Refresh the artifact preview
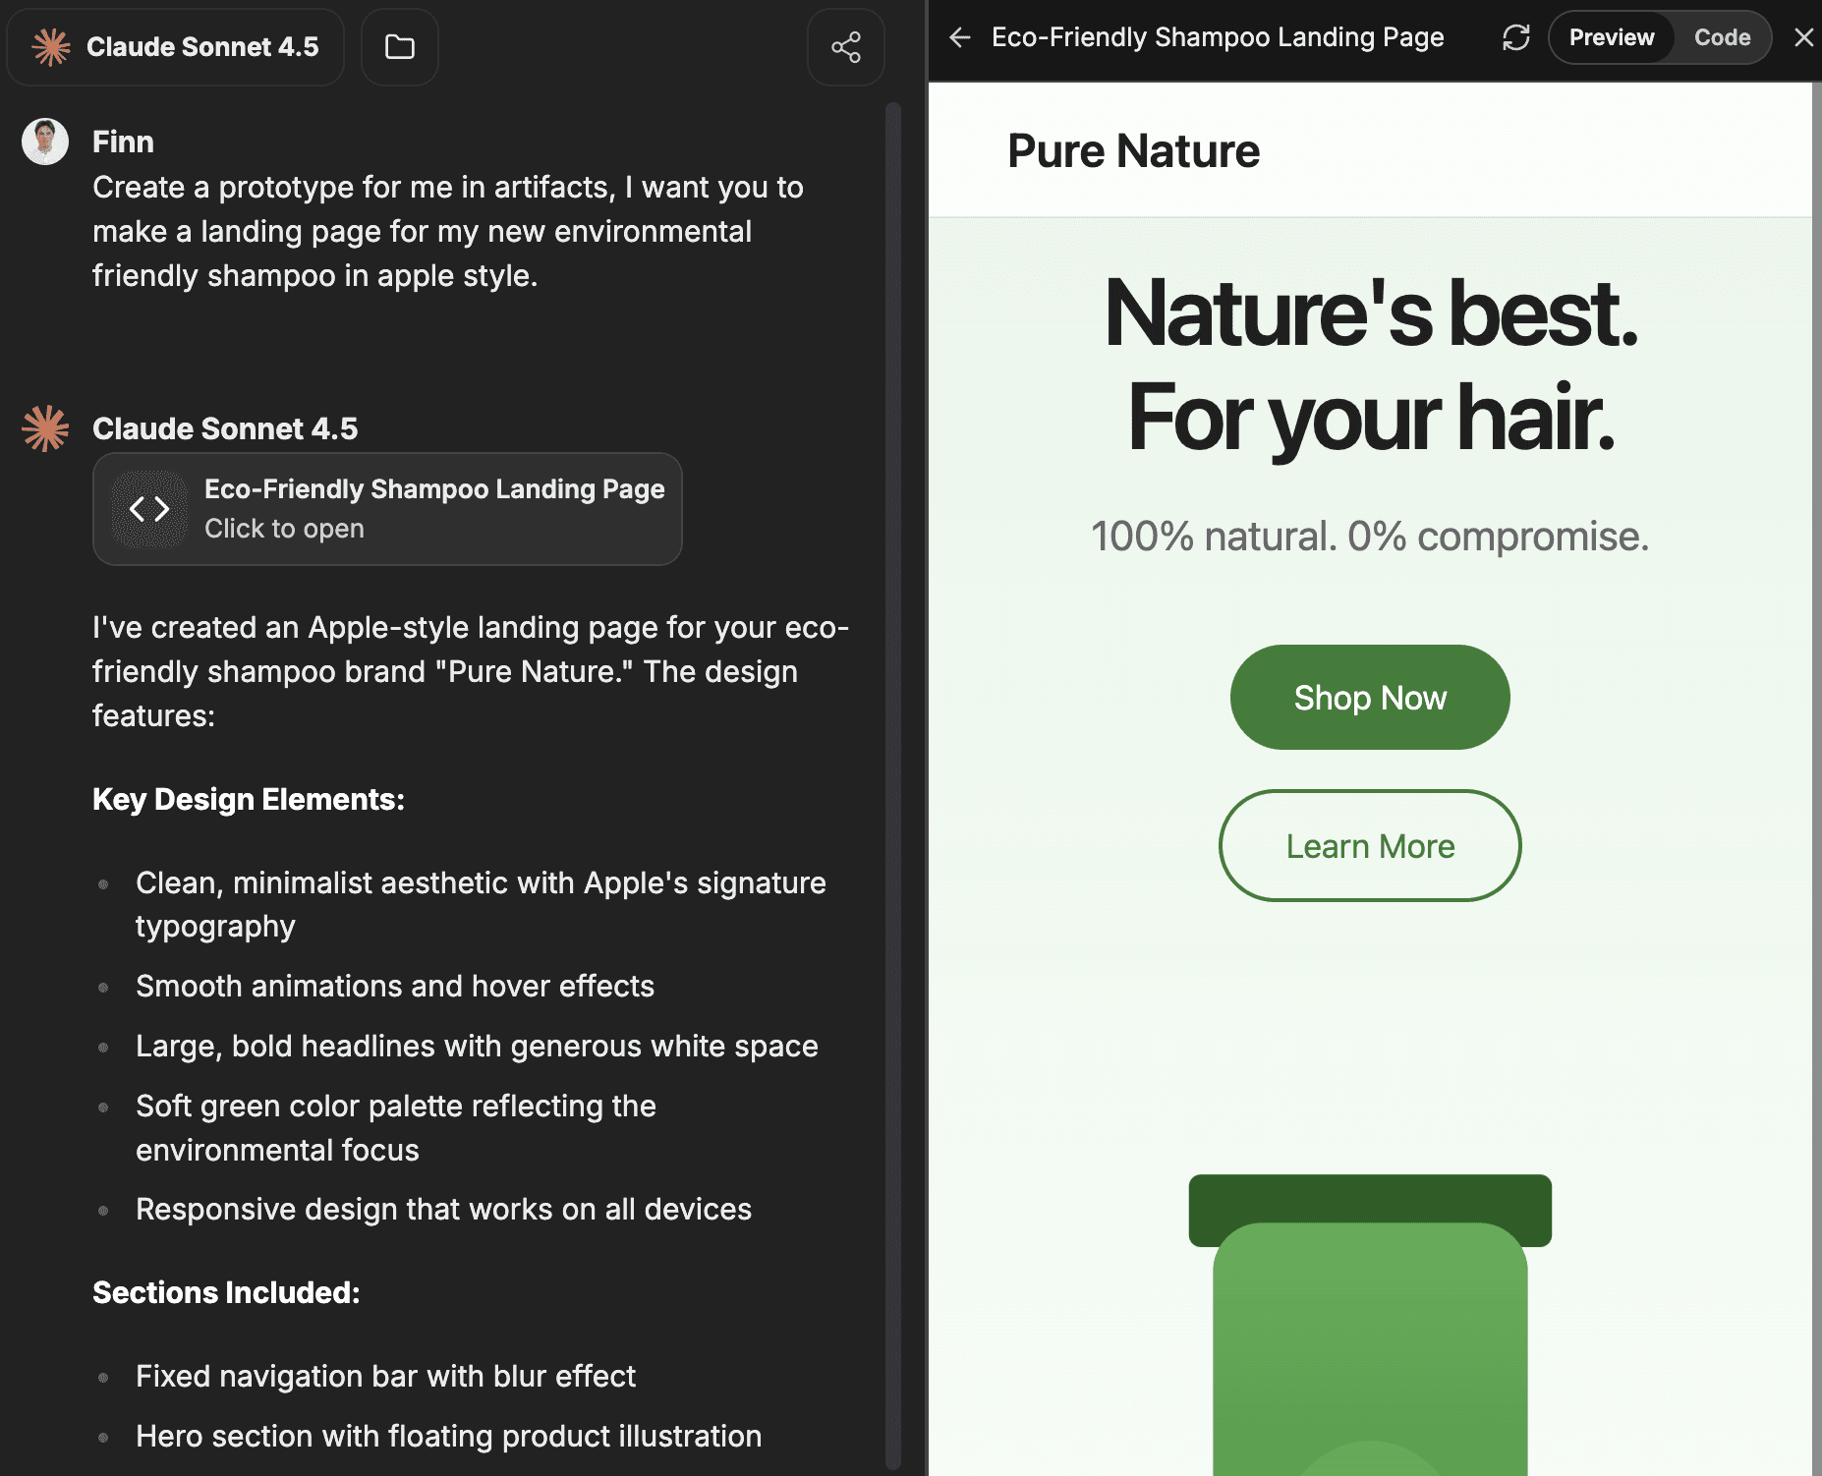Viewport: 1822px width, 1476px height. [x=1515, y=37]
